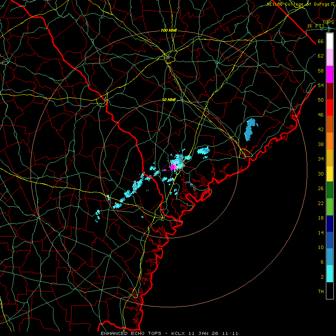Pick the light green legend swatch
Screen dimensions: 336x336
coord(330,206)
